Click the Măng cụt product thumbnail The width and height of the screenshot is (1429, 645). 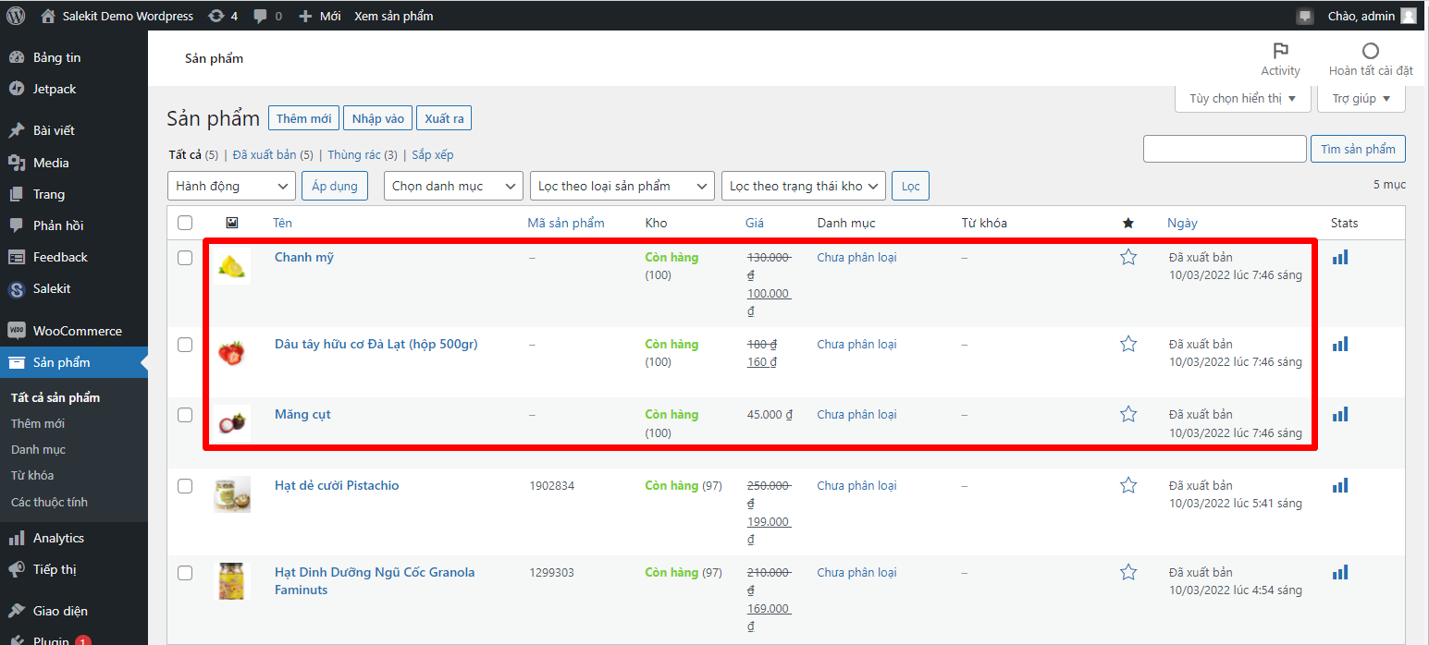click(x=231, y=423)
